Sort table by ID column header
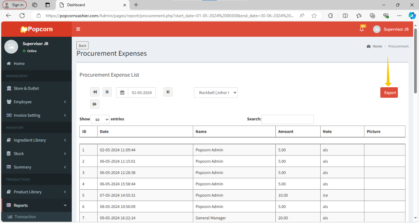 (89, 132)
